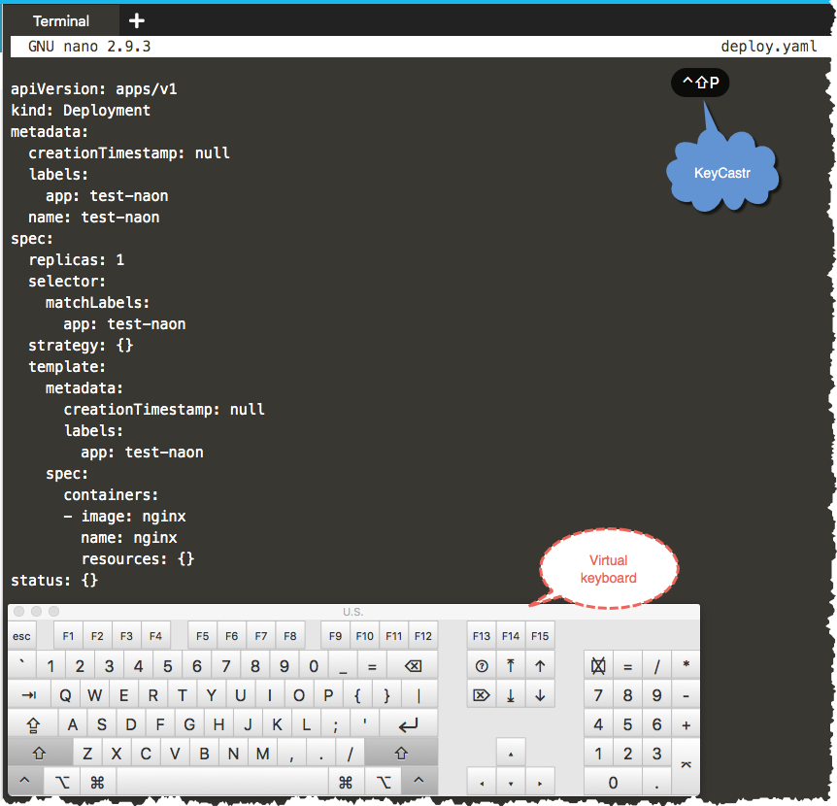Click the 'strategy: {}' line
837x806 pixels.
81,345
